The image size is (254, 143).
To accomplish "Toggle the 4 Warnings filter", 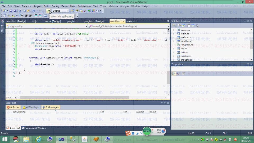I will coord(31,107).
